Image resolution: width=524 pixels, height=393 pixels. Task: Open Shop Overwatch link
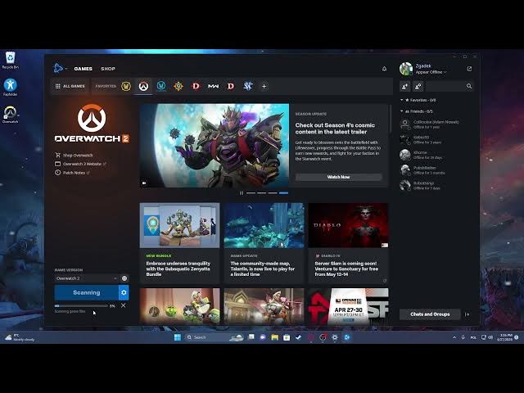click(75, 155)
